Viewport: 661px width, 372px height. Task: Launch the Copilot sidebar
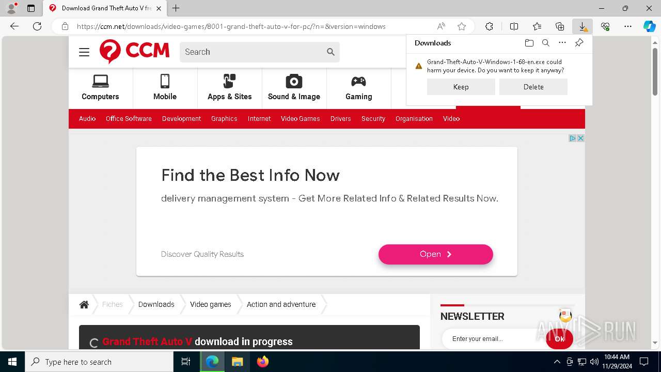[649, 26]
